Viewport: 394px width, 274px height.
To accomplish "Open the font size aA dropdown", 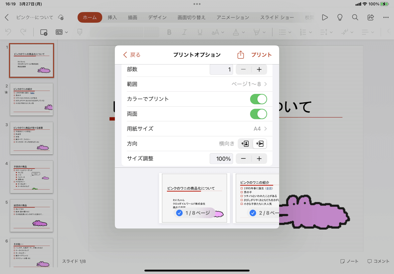I will (x=218, y=32).
